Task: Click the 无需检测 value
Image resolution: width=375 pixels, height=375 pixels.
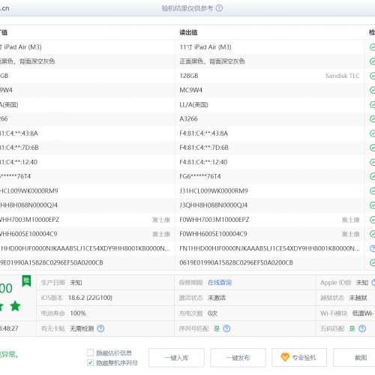Action: (x=82, y=328)
